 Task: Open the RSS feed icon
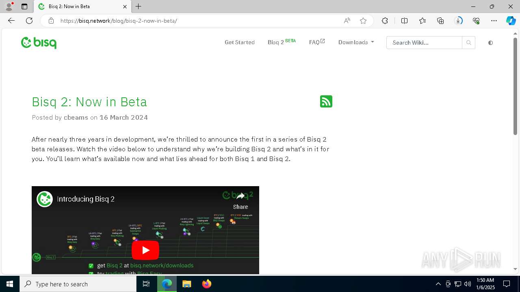(x=326, y=101)
